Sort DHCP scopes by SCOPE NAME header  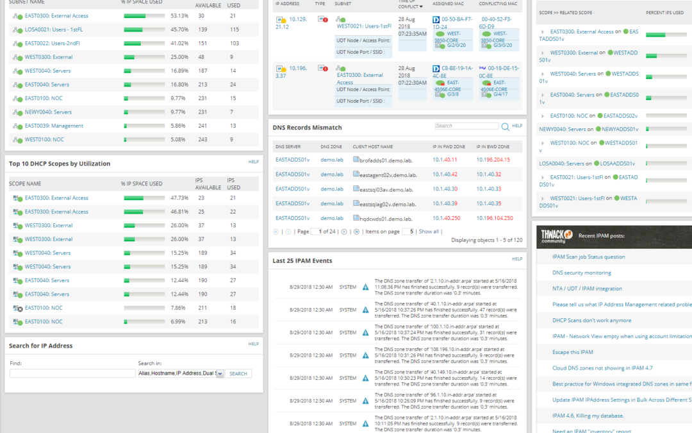click(x=25, y=184)
